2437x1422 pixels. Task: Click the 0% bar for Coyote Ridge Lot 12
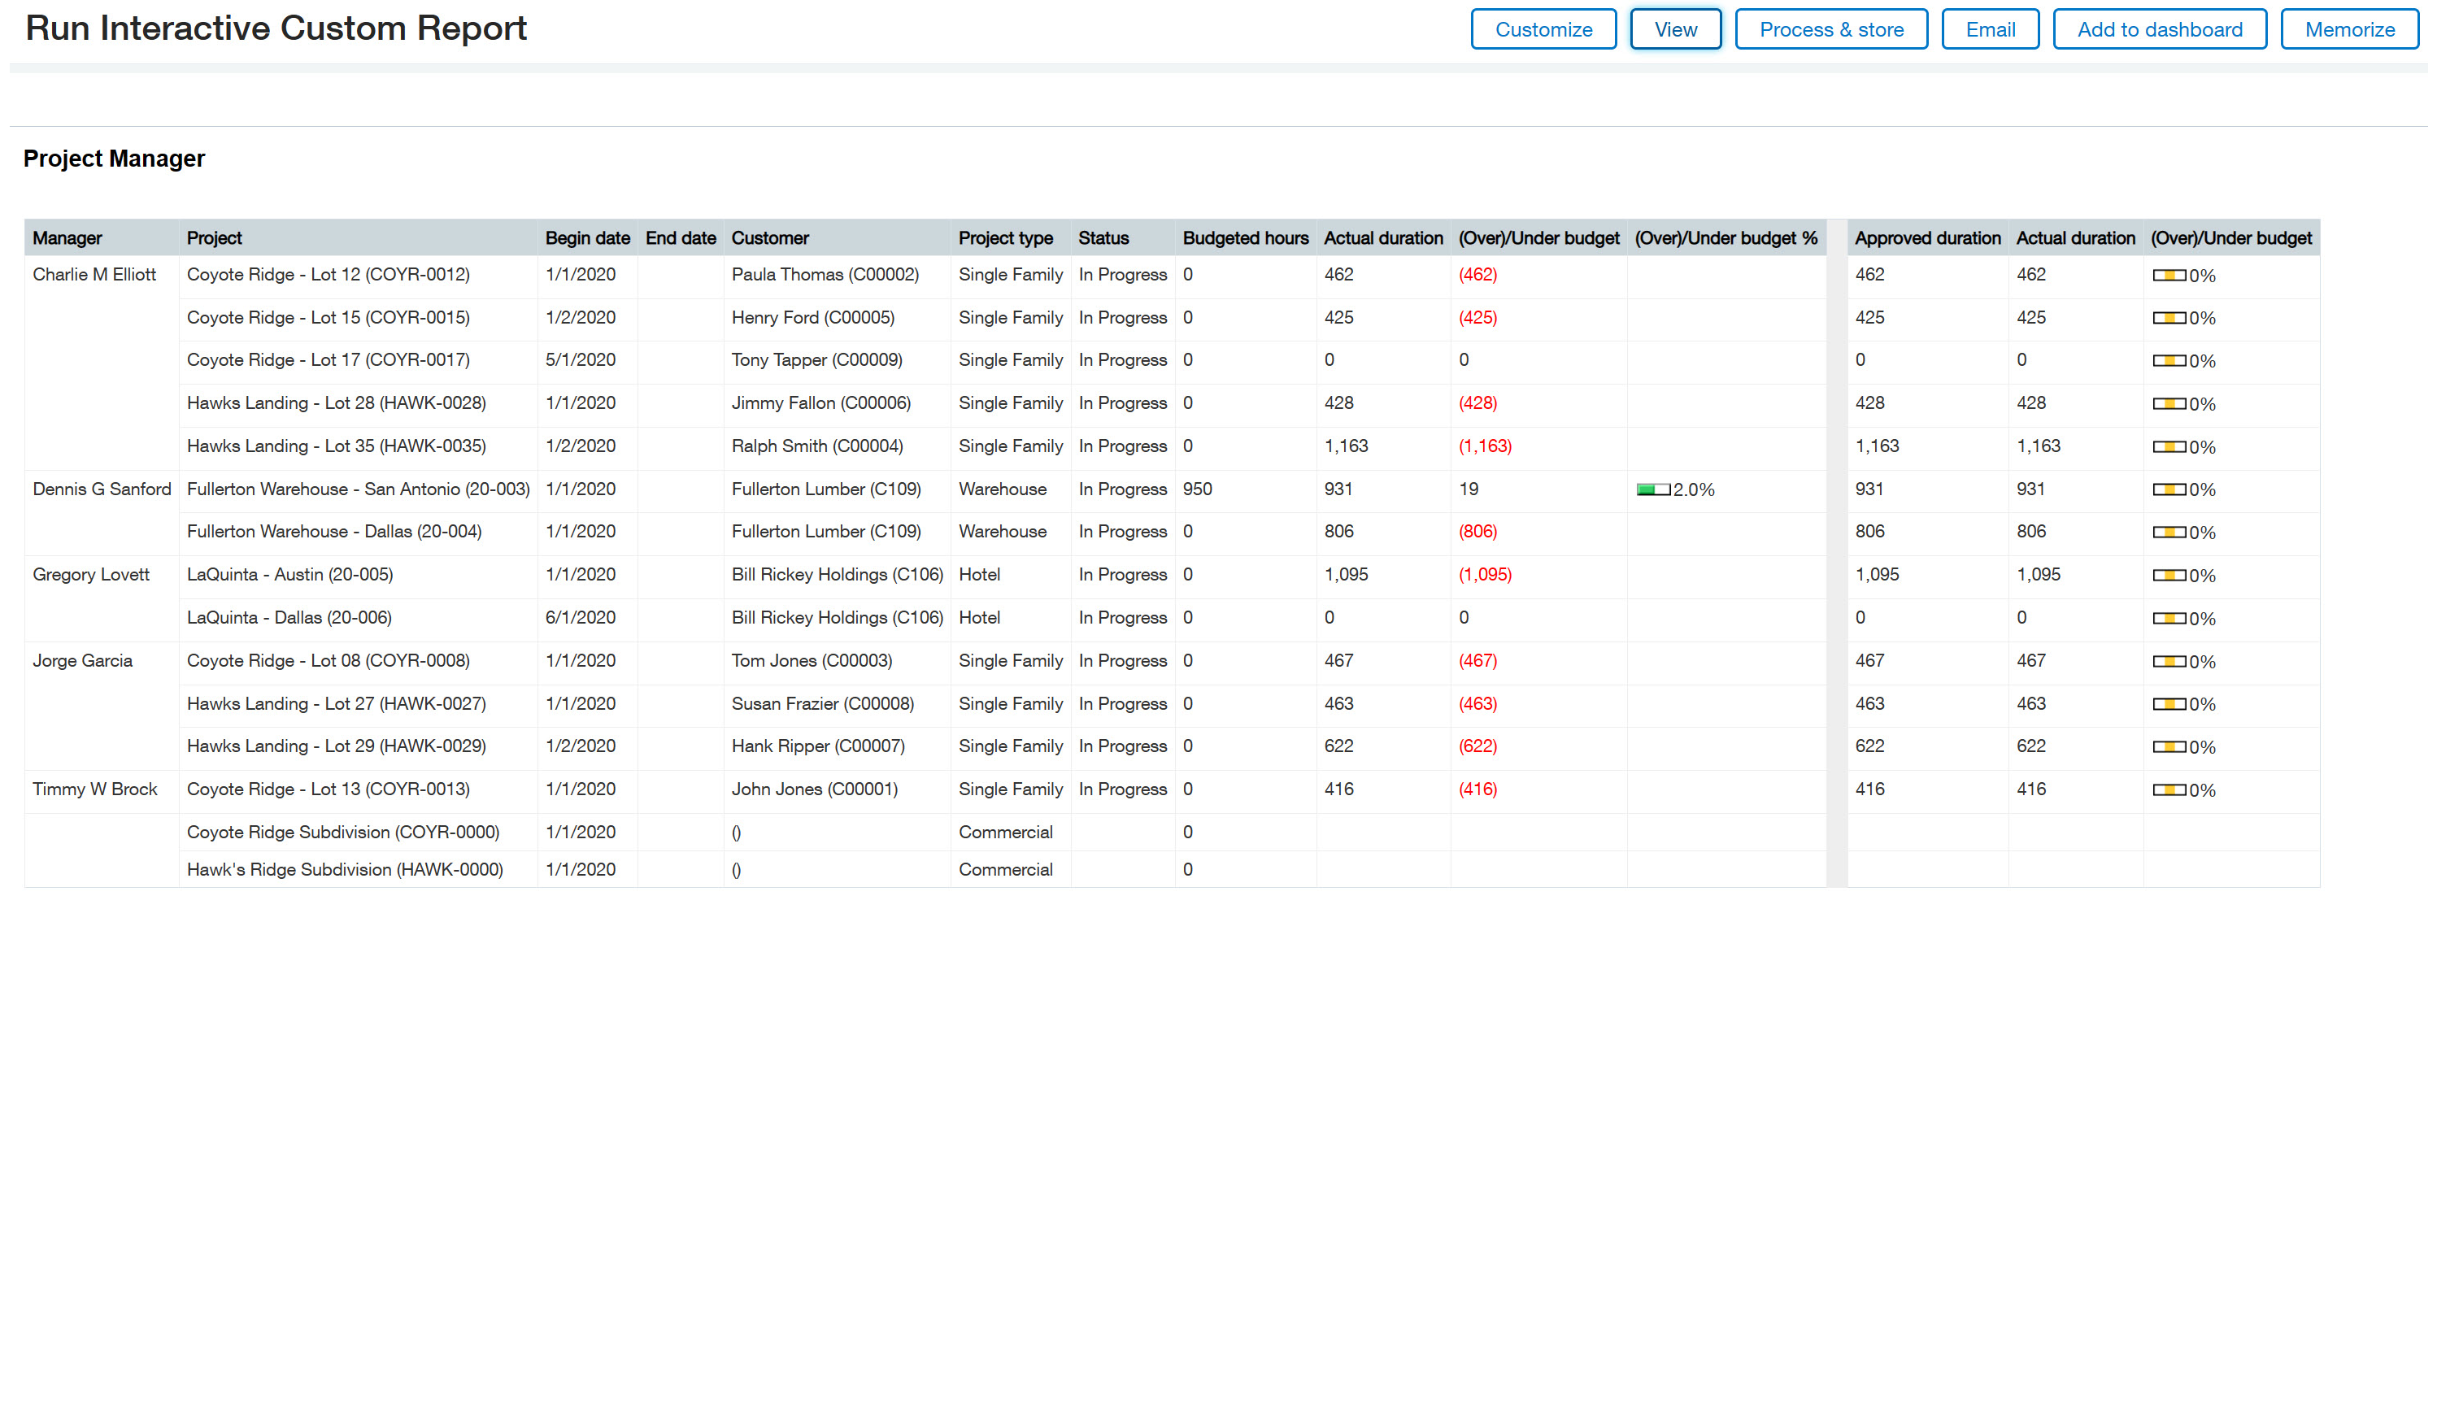click(x=2169, y=276)
